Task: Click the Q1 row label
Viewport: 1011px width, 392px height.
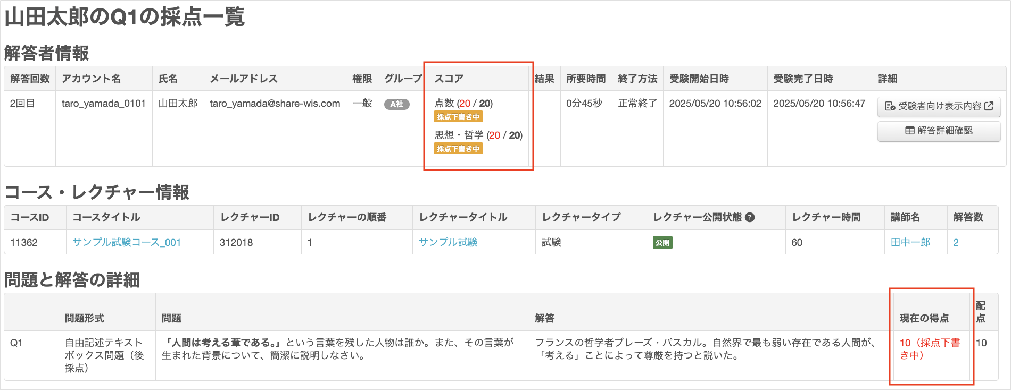Action: click(16, 343)
